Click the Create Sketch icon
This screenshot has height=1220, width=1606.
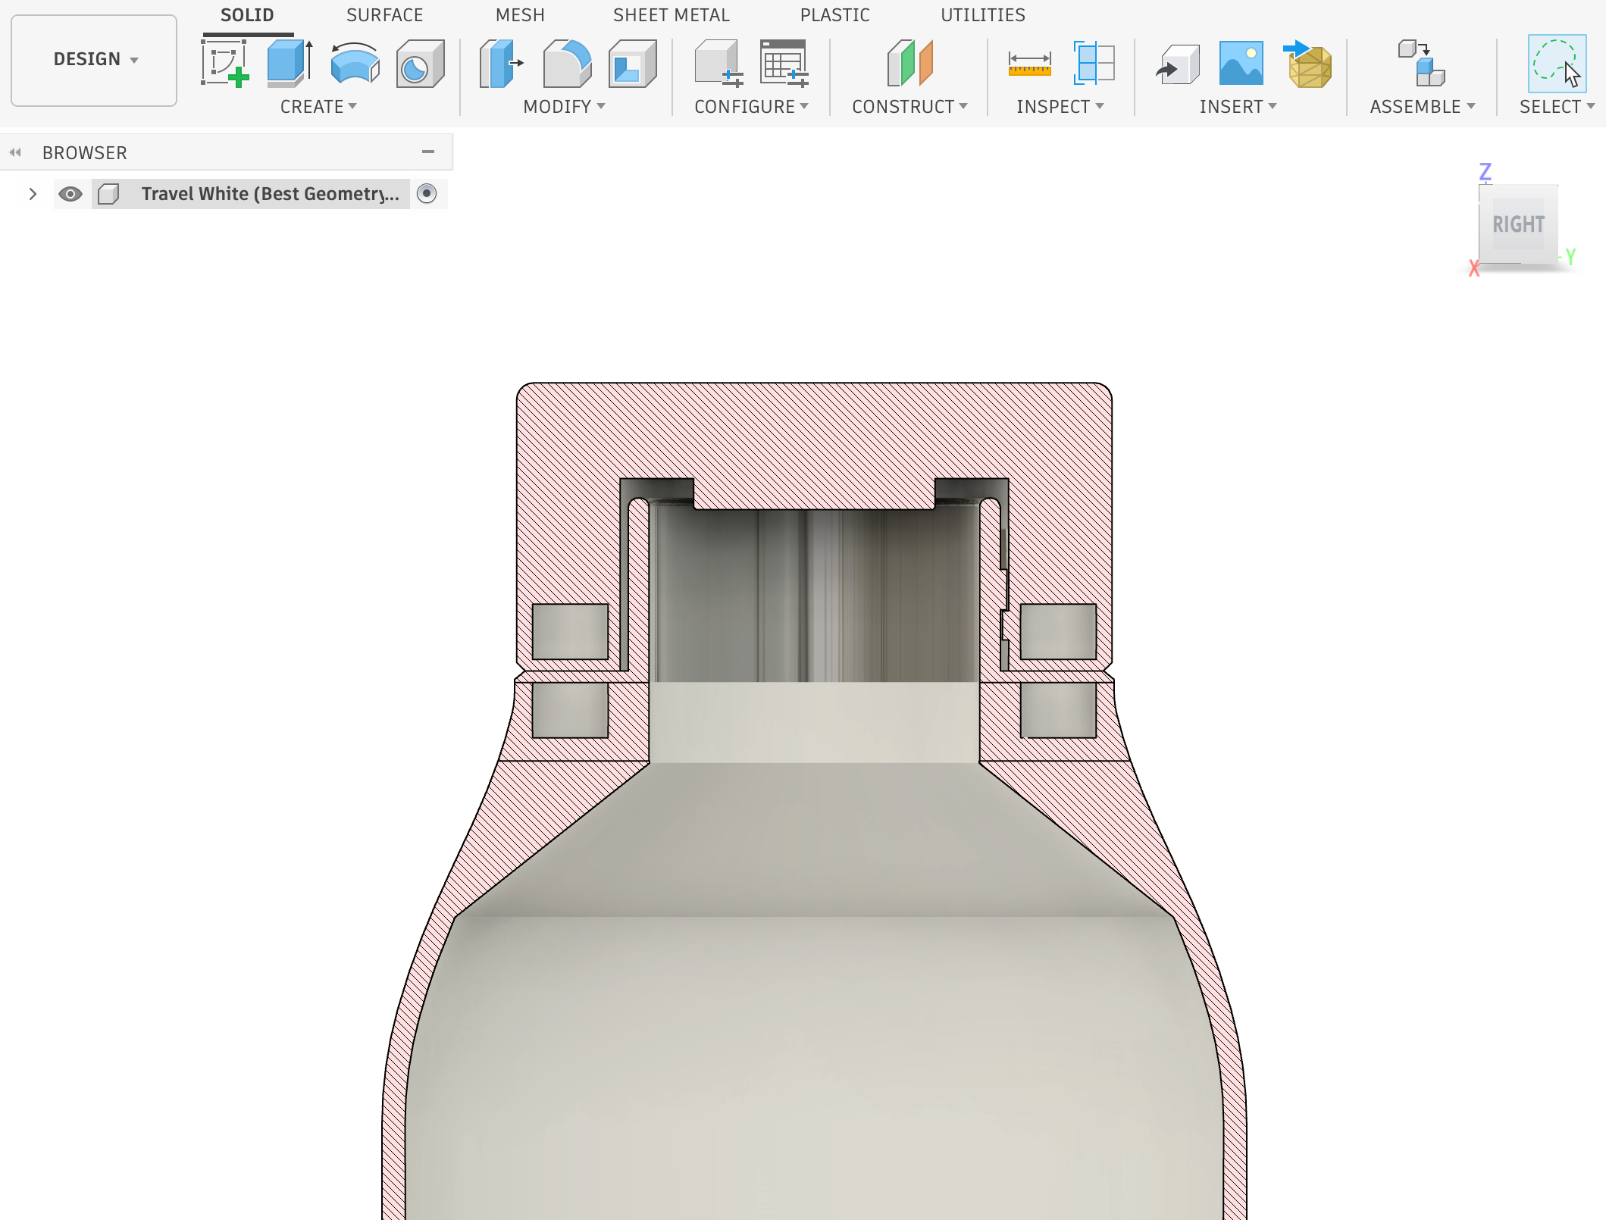click(224, 64)
